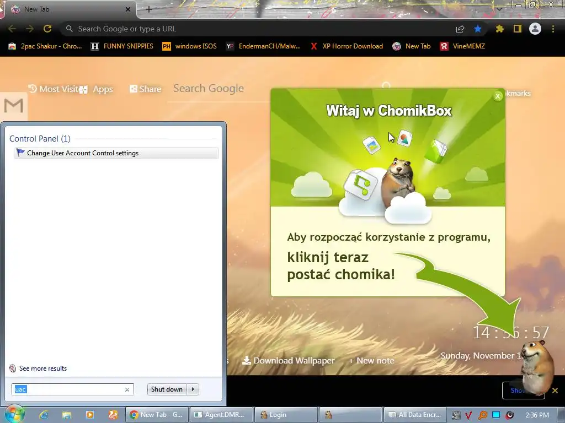Open the UC Browser squirrel taskbar icon
This screenshot has width=565, height=423.
pyautogui.click(x=113, y=415)
